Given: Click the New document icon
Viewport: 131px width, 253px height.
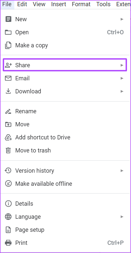Looking at the screenshot, I should pos(8,19).
